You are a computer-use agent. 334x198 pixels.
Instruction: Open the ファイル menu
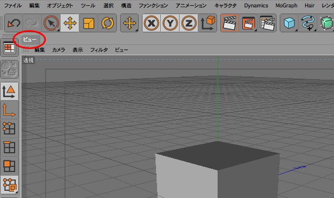coord(13,6)
